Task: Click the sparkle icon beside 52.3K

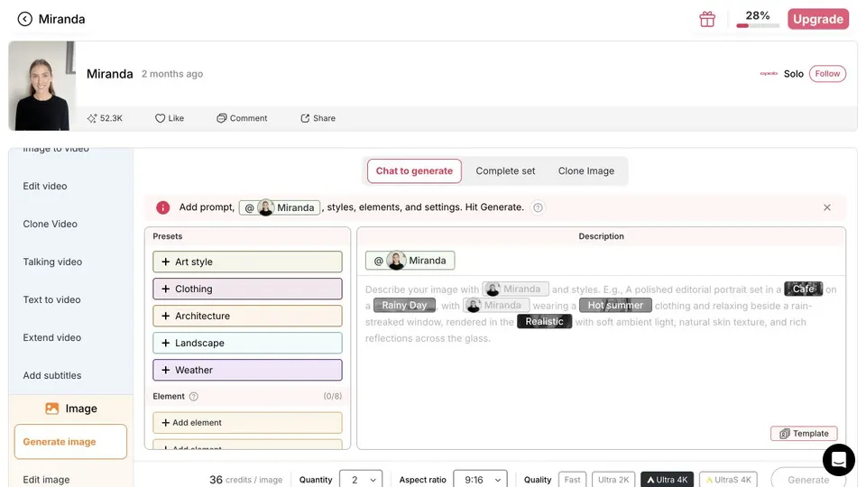Action: 92,118
